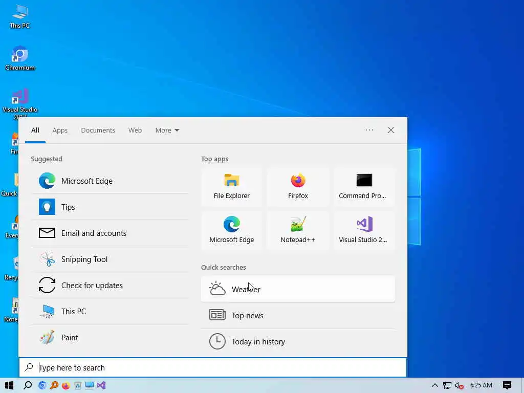This screenshot has width=524, height=393.
Task: Select This PC desktop shortcut
Action: pyautogui.click(x=20, y=16)
